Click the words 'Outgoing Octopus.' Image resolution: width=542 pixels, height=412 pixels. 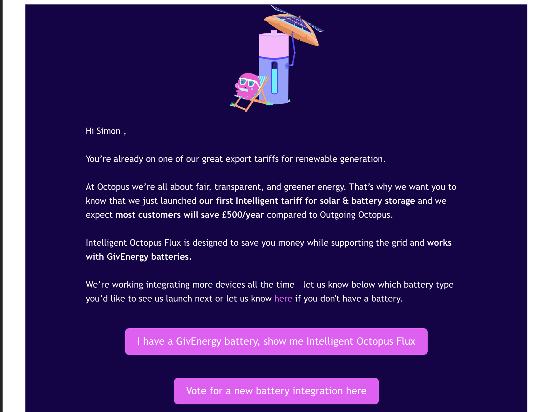pos(356,215)
